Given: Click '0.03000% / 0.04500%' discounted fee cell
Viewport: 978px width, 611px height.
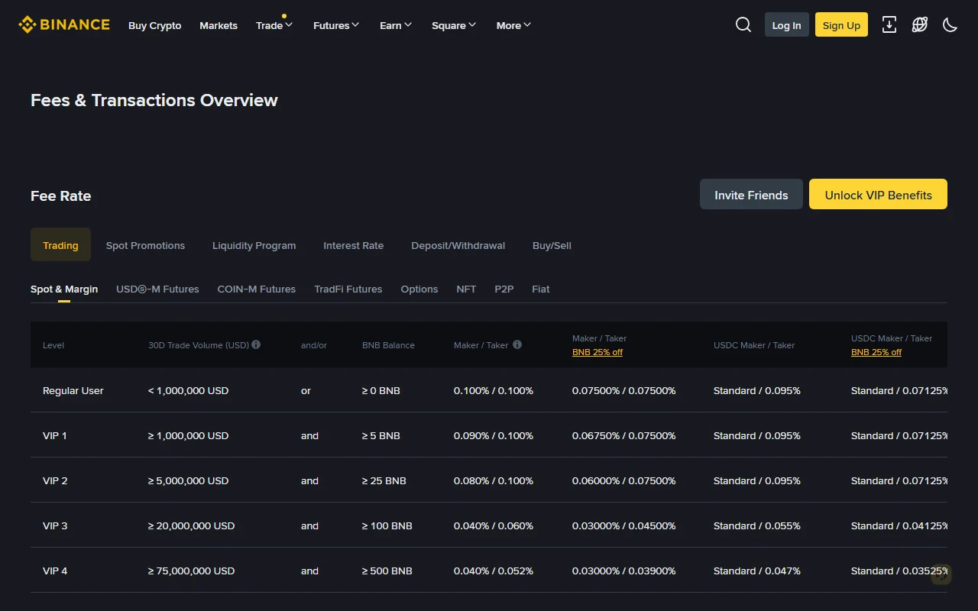Looking at the screenshot, I should (x=624, y=525).
